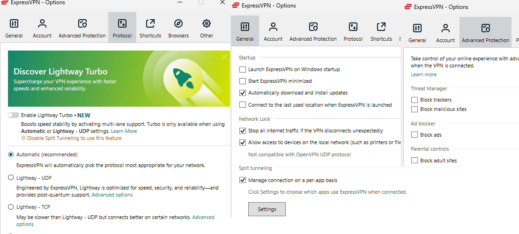Open Account tab in right Options window
The height and width of the screenshot is (234, 519).
(x=445, y=33)
